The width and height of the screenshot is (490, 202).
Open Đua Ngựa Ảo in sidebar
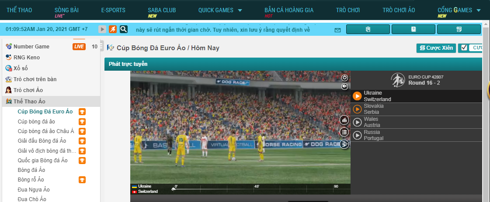[34, 189]
